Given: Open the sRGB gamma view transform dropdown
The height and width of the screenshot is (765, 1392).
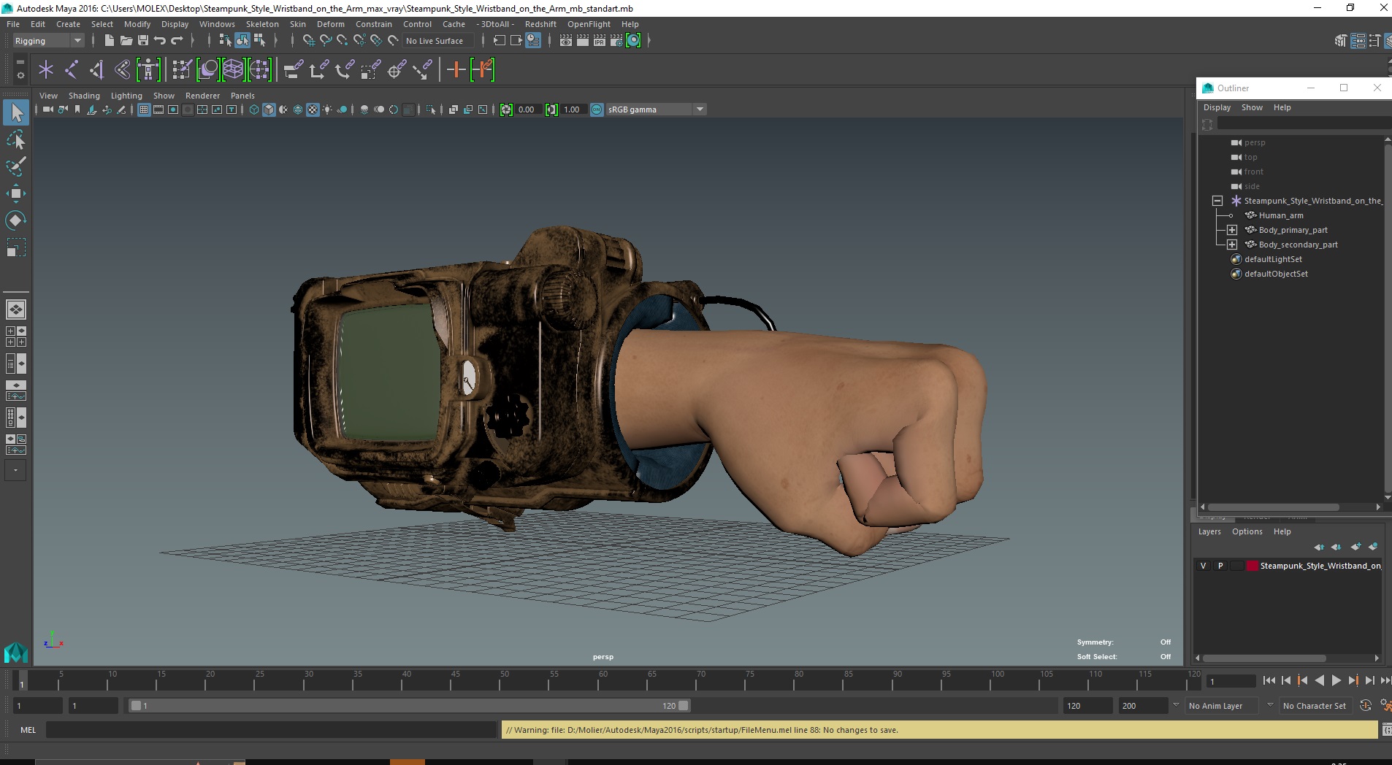Looking at the screenshot, I should 656,109.
